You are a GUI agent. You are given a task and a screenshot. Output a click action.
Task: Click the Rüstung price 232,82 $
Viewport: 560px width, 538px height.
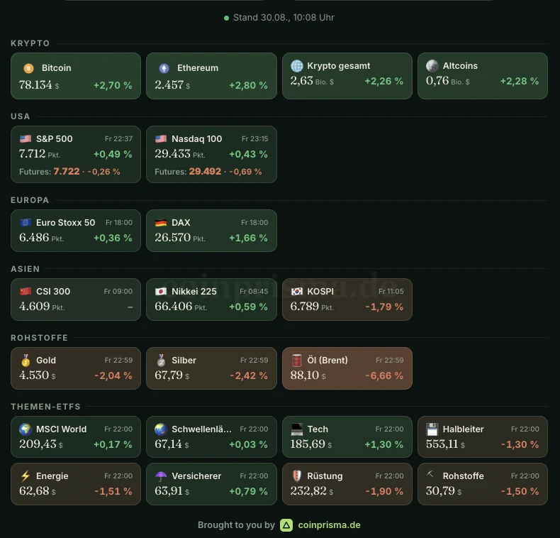pos(312,490)
